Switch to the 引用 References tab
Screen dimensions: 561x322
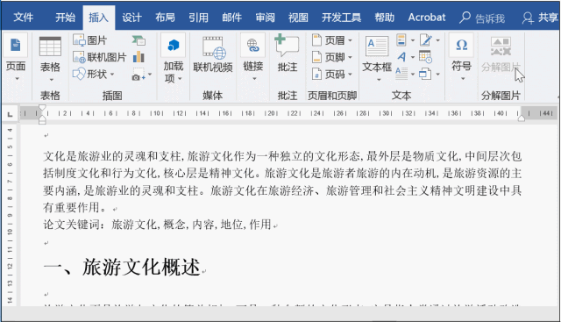pyautogui.click(x=199, y=18)
